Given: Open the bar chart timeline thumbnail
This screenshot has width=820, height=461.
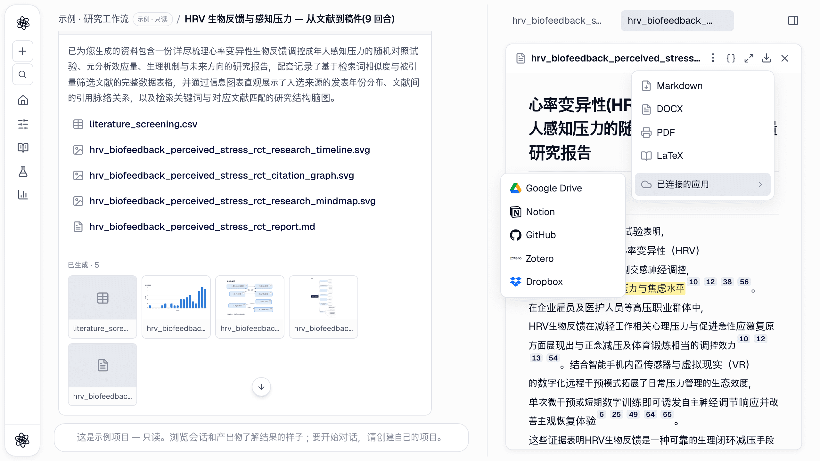Looking at the screenshot, I should pyautogui.click(x=176, y=307).
